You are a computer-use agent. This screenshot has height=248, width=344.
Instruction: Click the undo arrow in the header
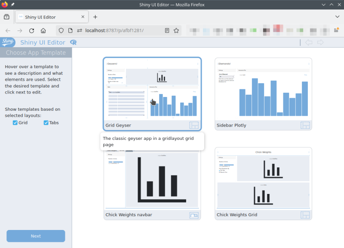(x=308, y=42)
